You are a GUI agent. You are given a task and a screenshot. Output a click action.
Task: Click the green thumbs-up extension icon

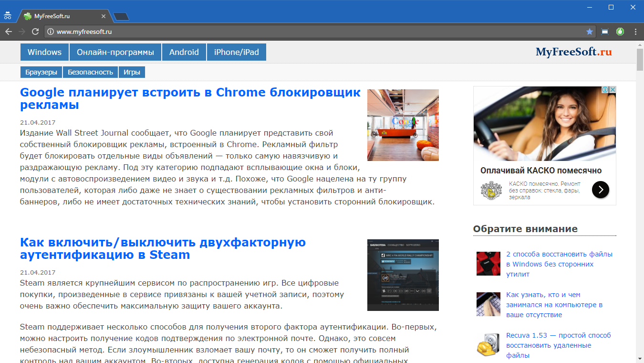click(620, 32)
